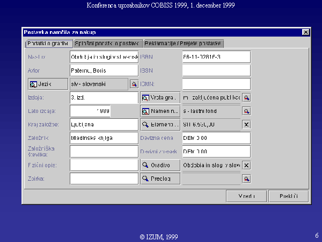The image size is (322, 242).
Task: Click lookup icon beside empty Predlog field
Action: [246, 179]
